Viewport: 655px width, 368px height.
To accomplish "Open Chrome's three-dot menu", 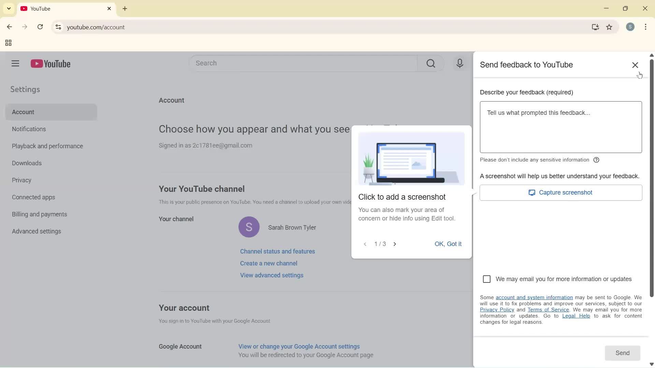I will point(646,27).
